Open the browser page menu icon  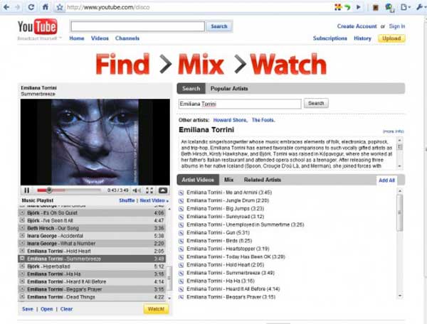(x=405, y=7)
